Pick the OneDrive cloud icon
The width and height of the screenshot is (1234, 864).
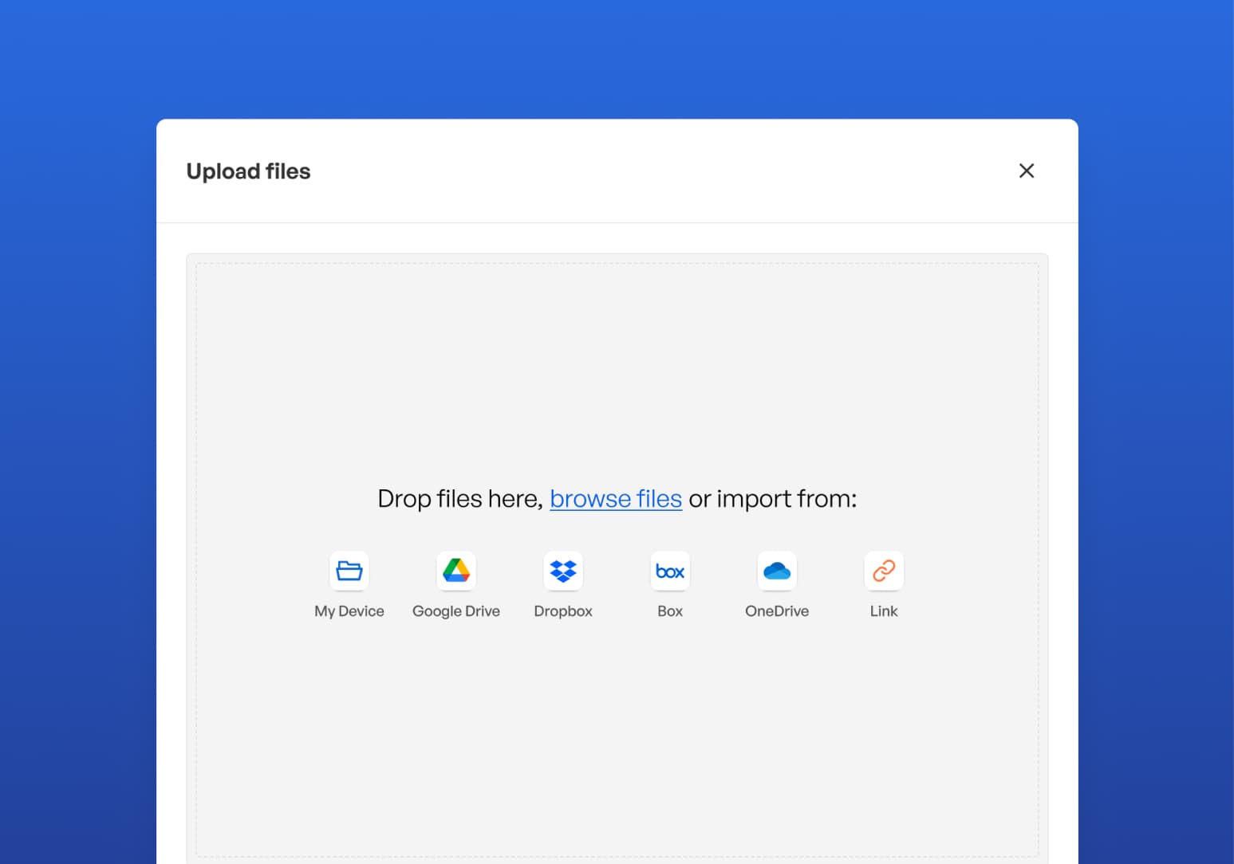pos(777,571)
